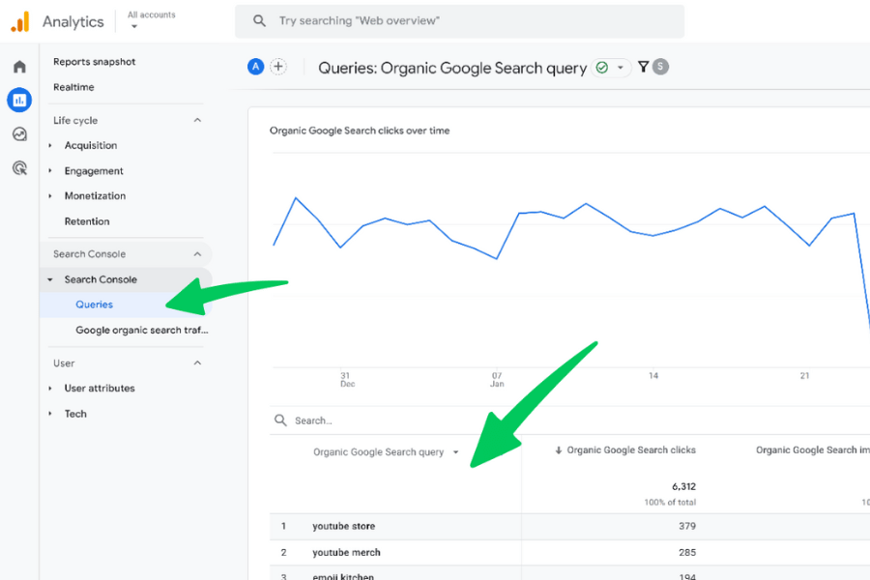Select the Reports bar-chart icon
Image resolution: width=870 pixels, height=580 pixels.
(19, 100)
